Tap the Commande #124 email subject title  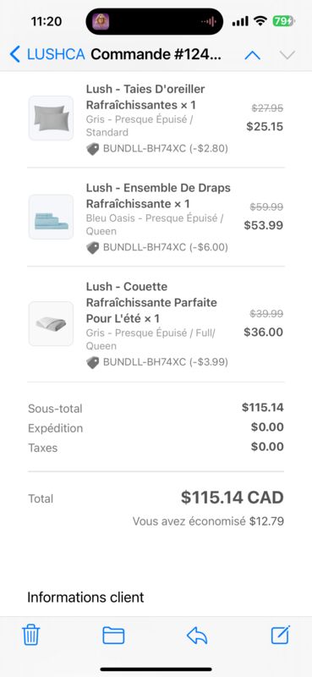point(156,54)
